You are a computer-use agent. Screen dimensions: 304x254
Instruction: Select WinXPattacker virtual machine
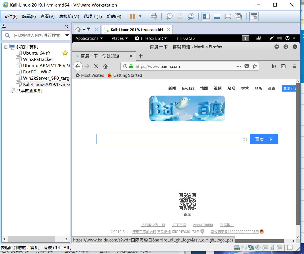[x=38, y=59]
